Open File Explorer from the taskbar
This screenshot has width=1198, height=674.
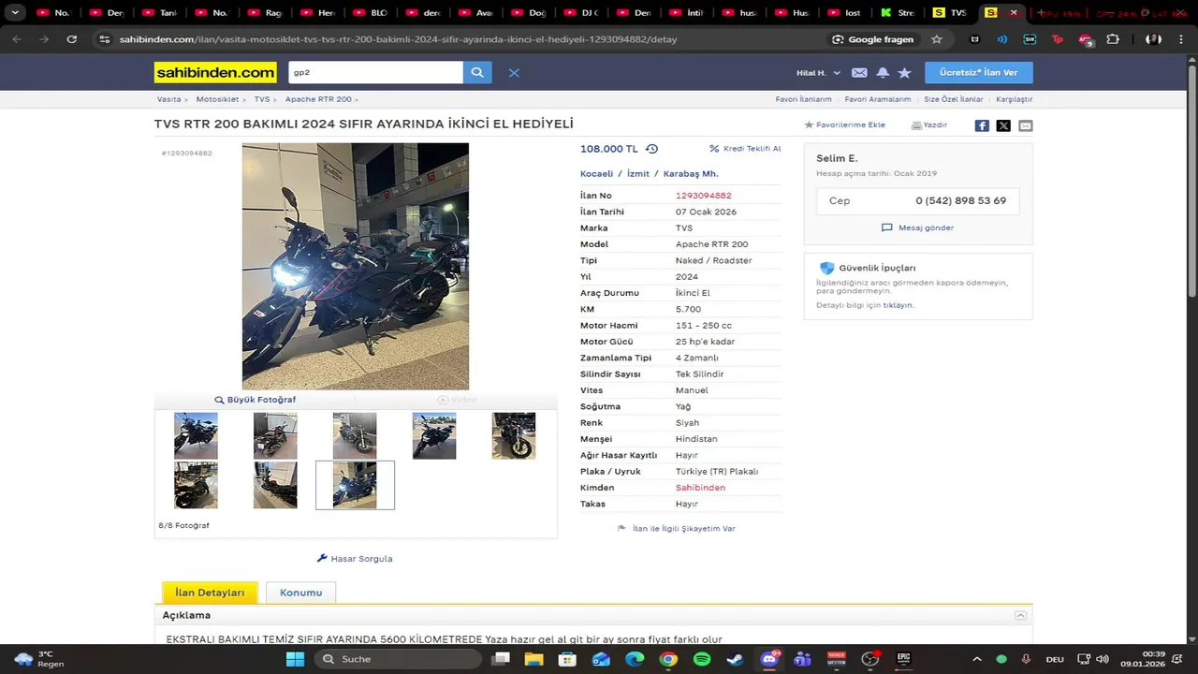point(533,659)
